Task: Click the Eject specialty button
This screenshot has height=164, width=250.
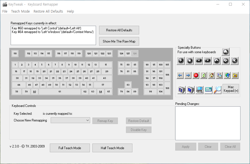Action: [225, 52]
